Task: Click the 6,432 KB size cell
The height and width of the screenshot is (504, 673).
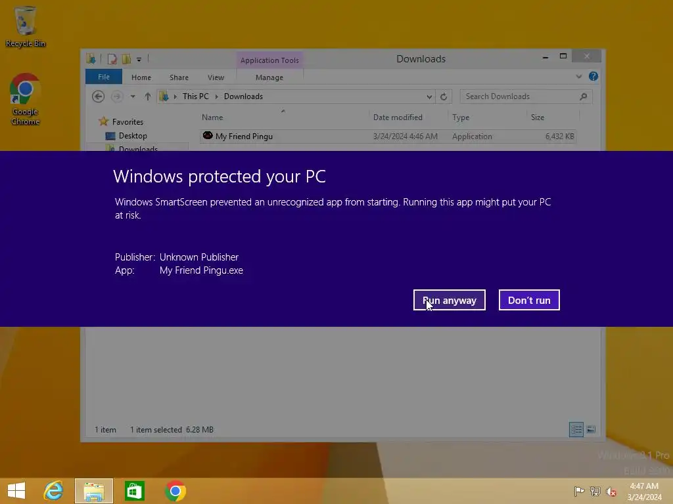Action: click(560, 136)
